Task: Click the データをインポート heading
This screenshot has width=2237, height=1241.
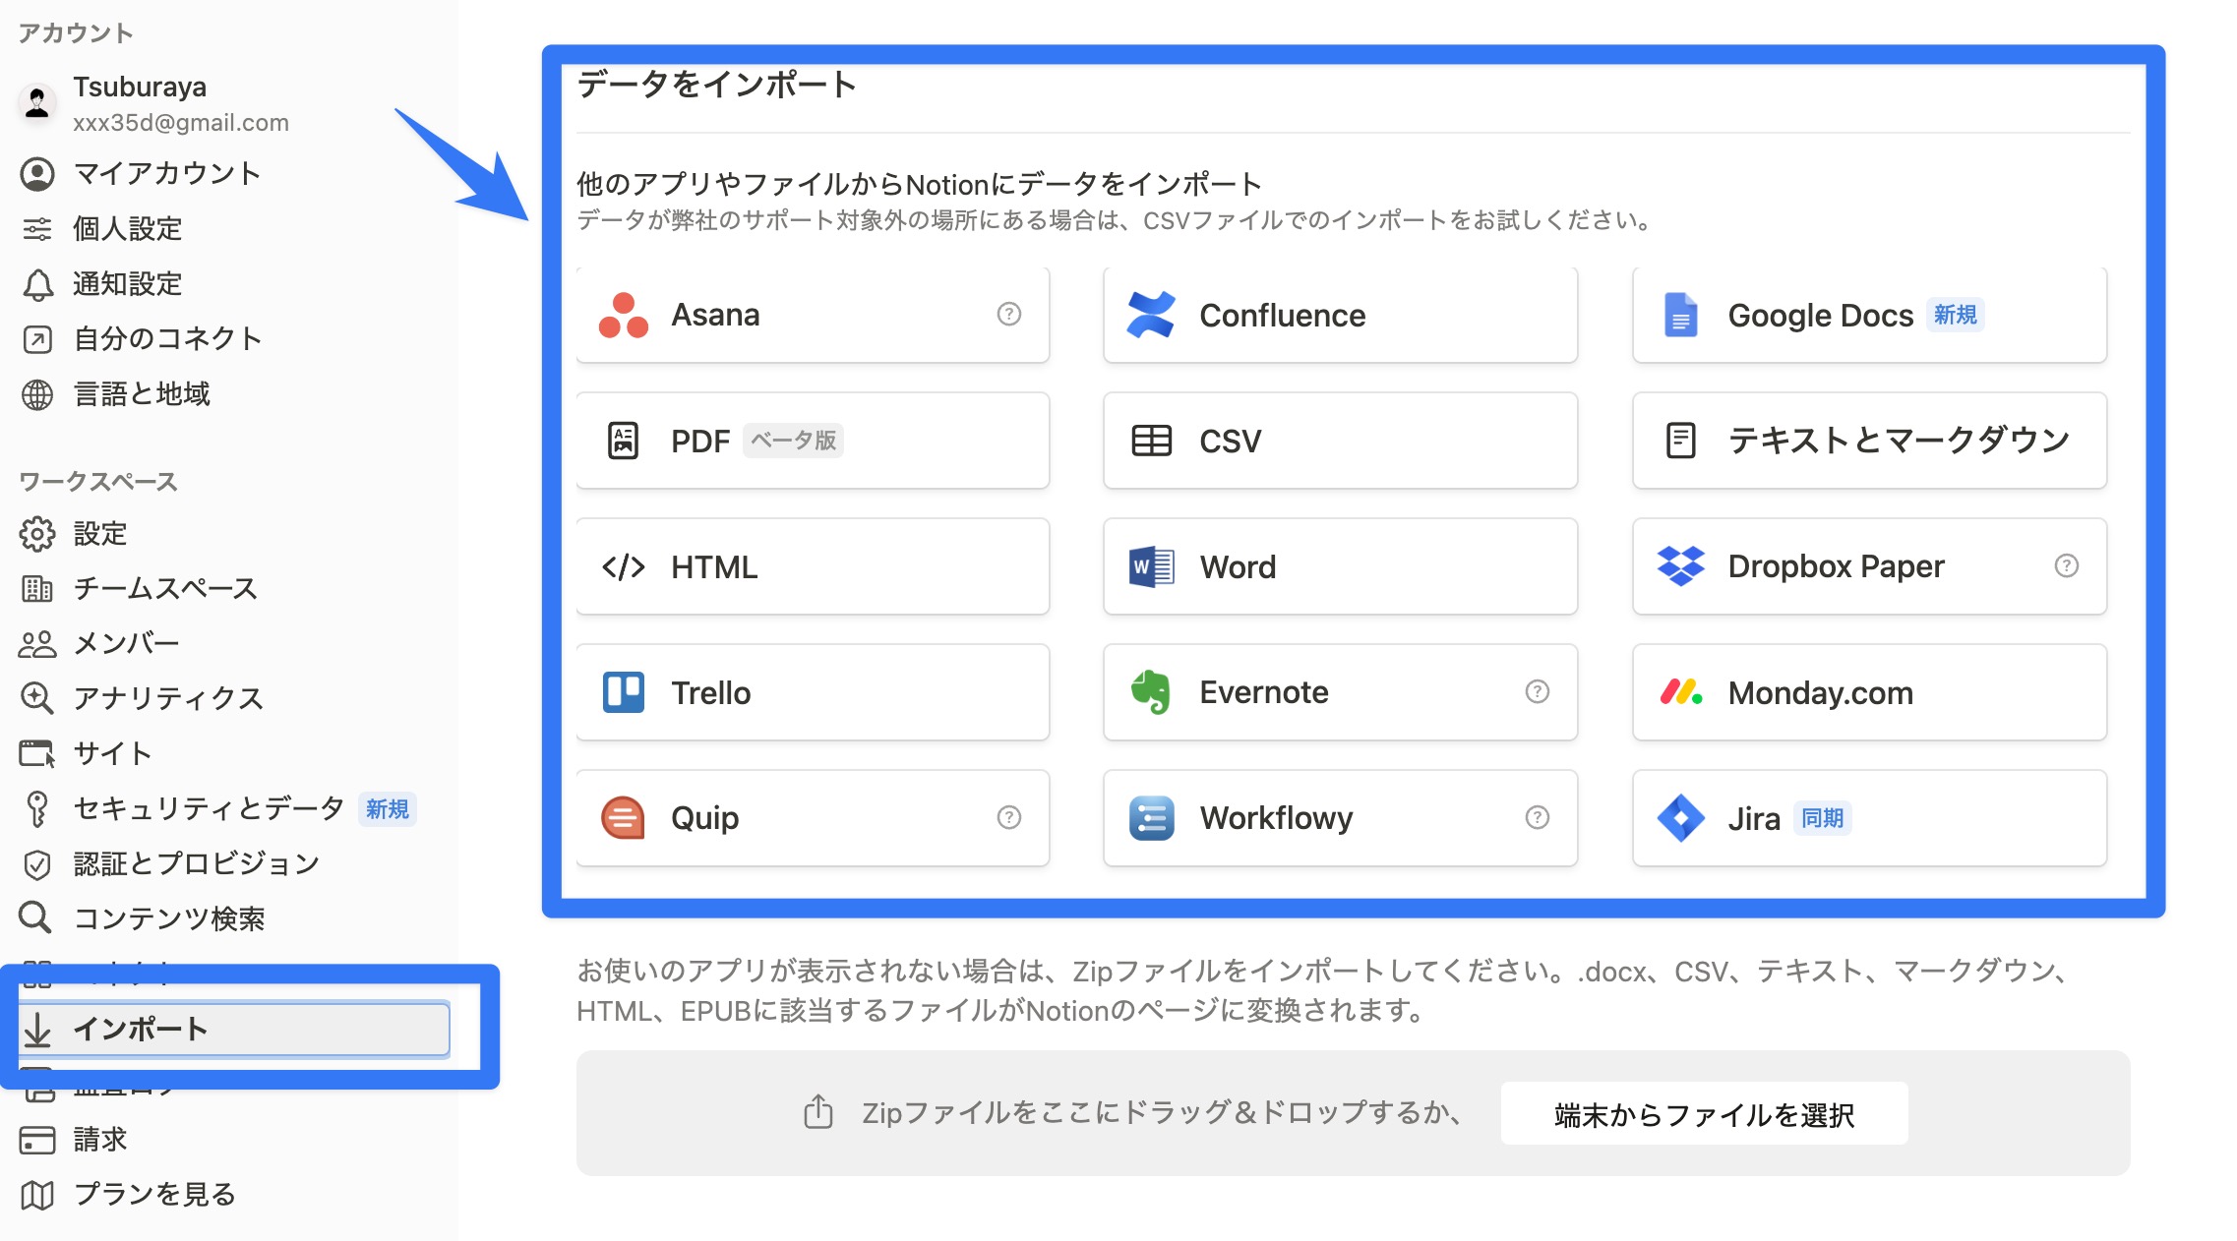Action: coord(717,85)
